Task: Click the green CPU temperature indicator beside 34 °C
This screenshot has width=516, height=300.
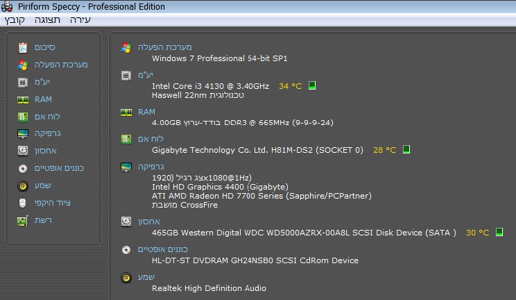Action: [x=312, y=86]
